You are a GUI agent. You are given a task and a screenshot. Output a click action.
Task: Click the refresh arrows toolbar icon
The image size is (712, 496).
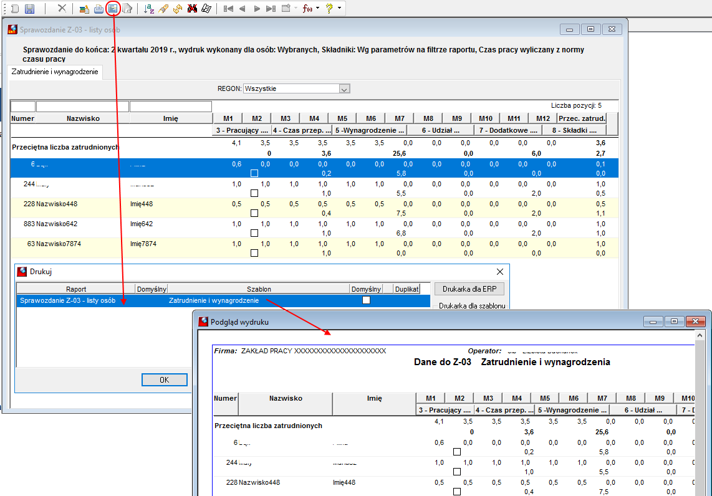(x=178, y=9)
